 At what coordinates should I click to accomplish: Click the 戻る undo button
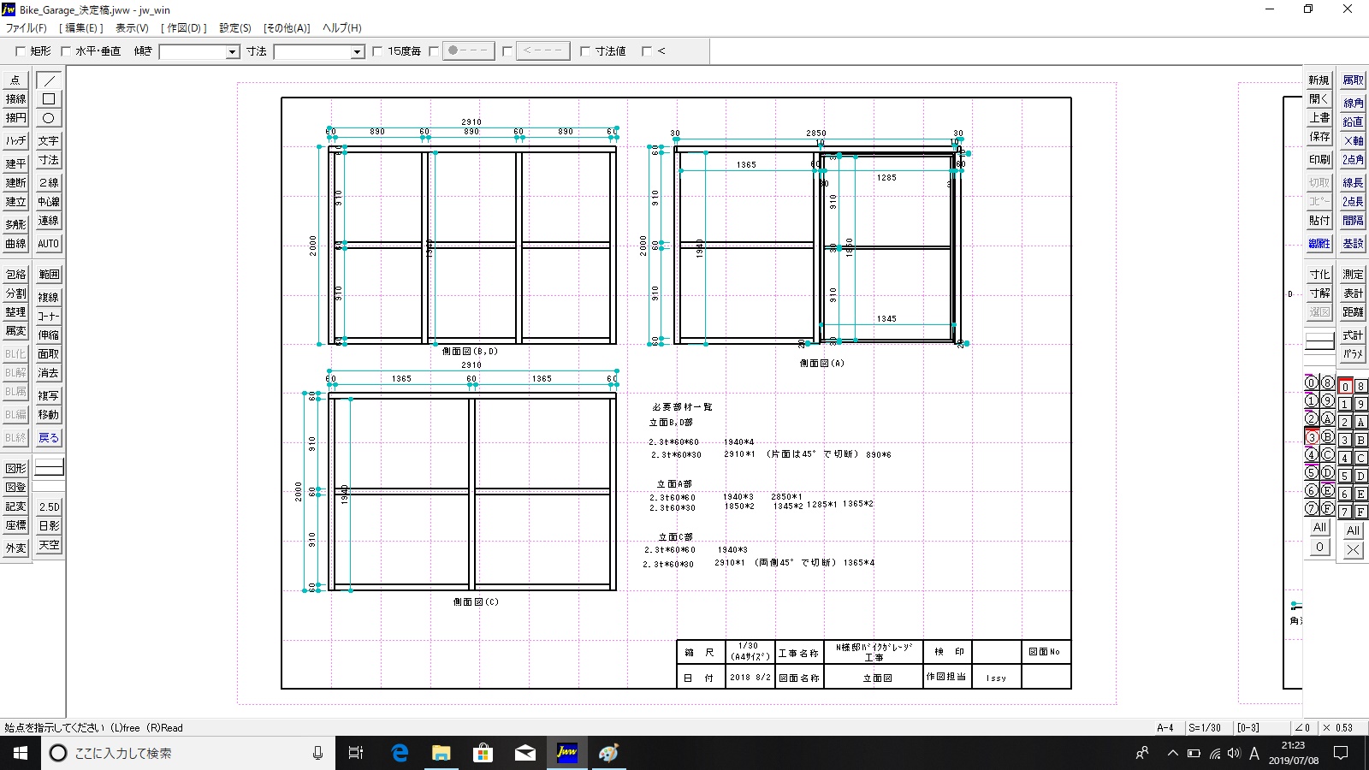click(x=49, y=437)
